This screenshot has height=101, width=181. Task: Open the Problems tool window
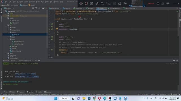point(21,92)
